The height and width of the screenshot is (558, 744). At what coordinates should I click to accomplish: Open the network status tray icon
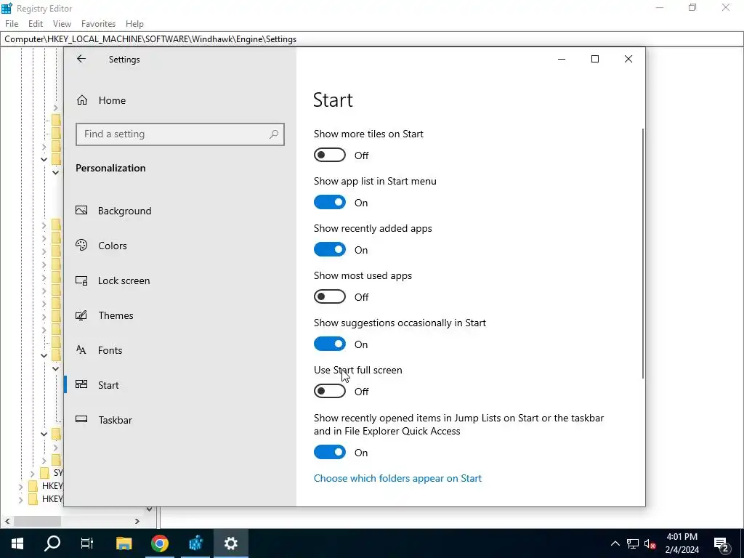[633, 543]
